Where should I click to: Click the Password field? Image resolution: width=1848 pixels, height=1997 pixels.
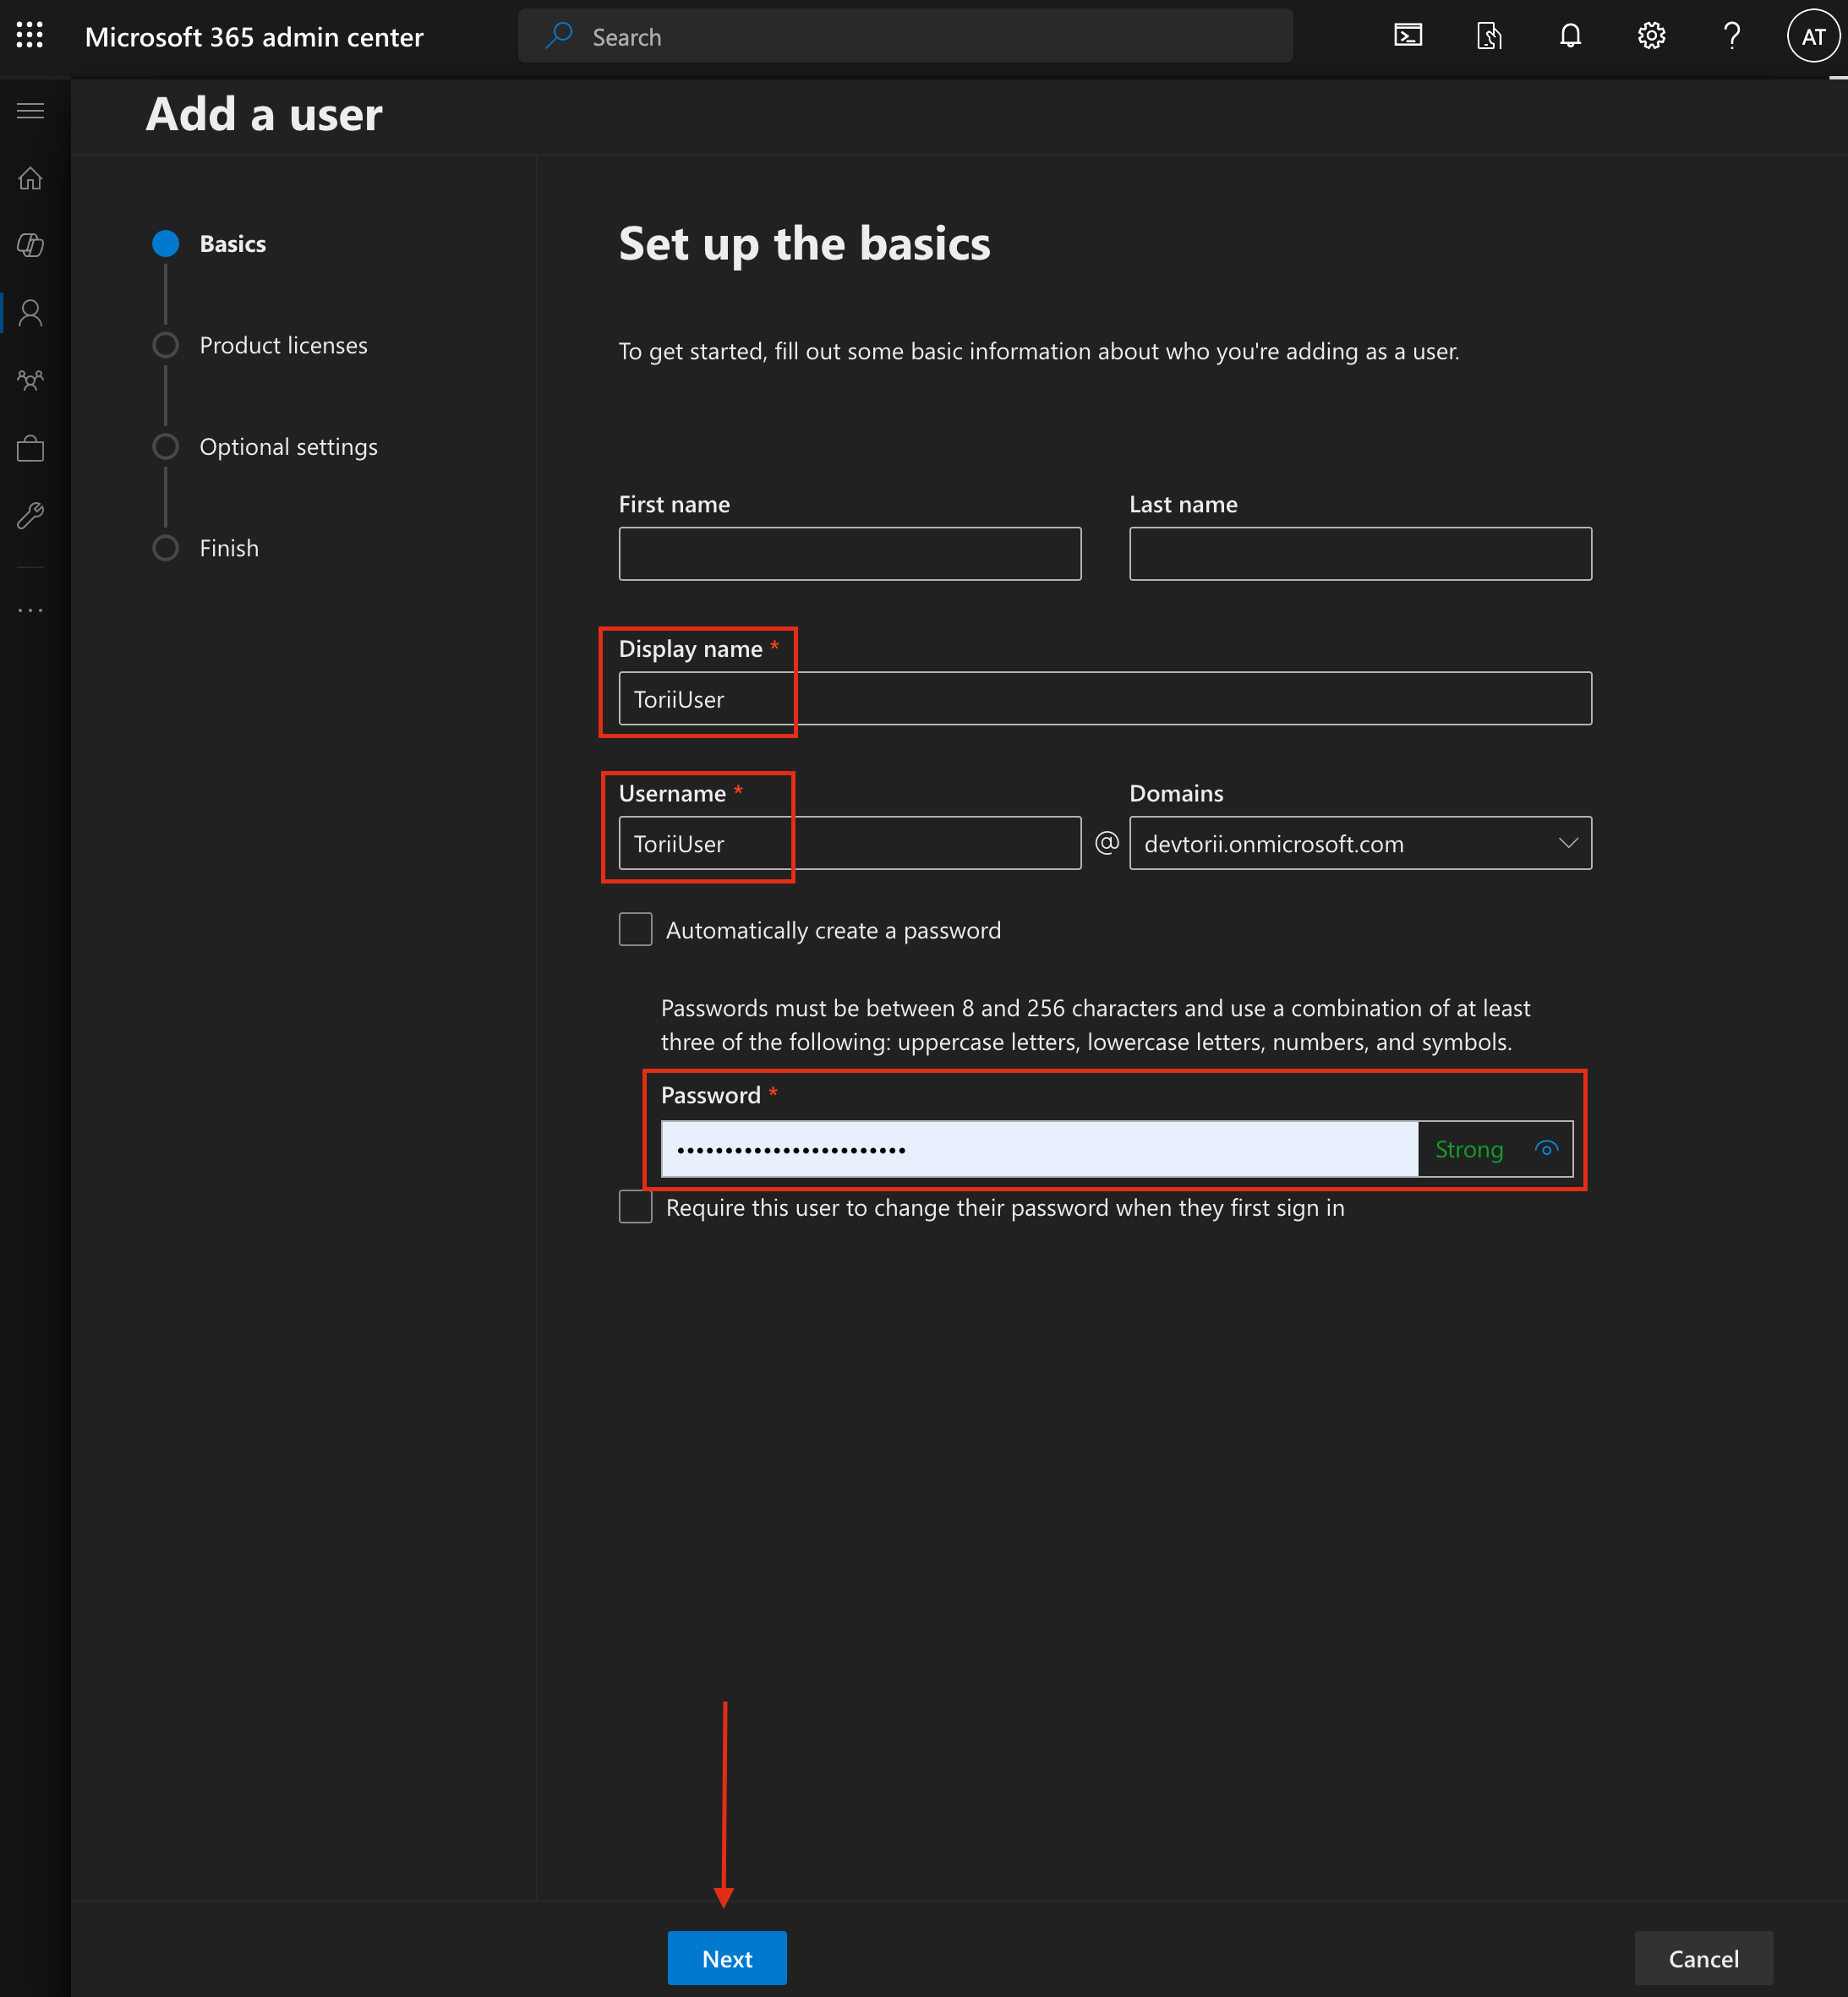[x=1039, y=1148]
